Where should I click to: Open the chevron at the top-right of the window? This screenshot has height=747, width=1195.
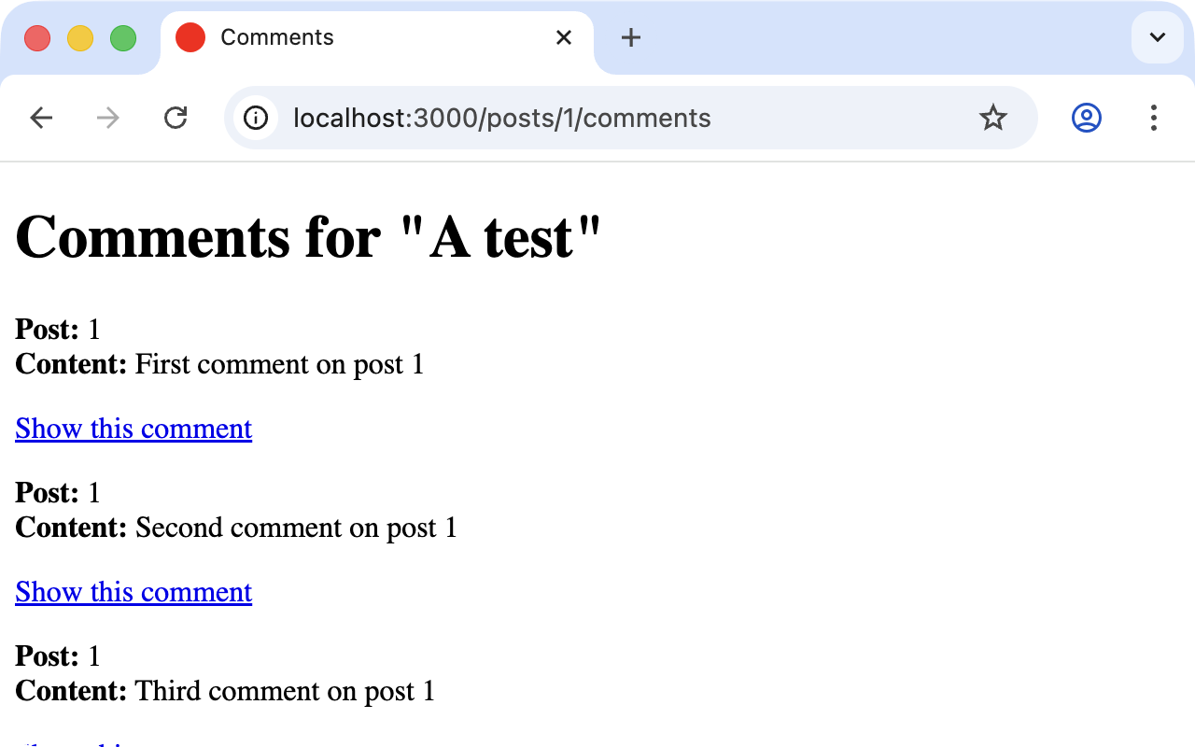coord(1157,38)
